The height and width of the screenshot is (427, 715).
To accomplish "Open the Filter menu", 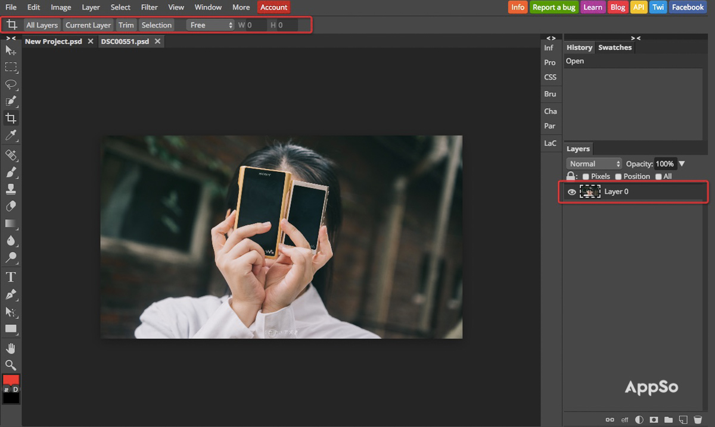I will click(x=150, y=7).
